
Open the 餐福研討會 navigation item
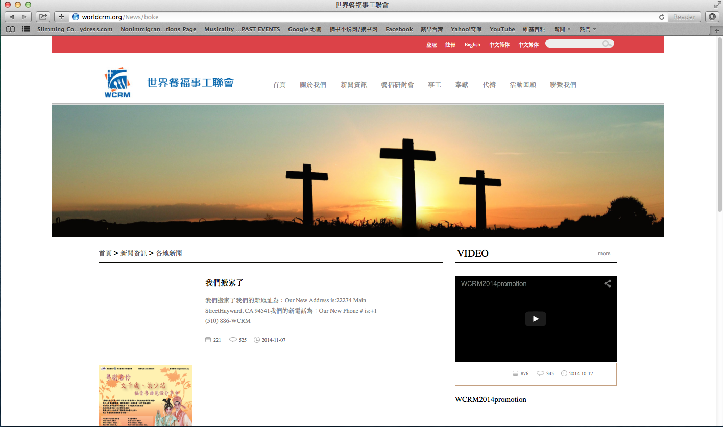pos(397,85)
